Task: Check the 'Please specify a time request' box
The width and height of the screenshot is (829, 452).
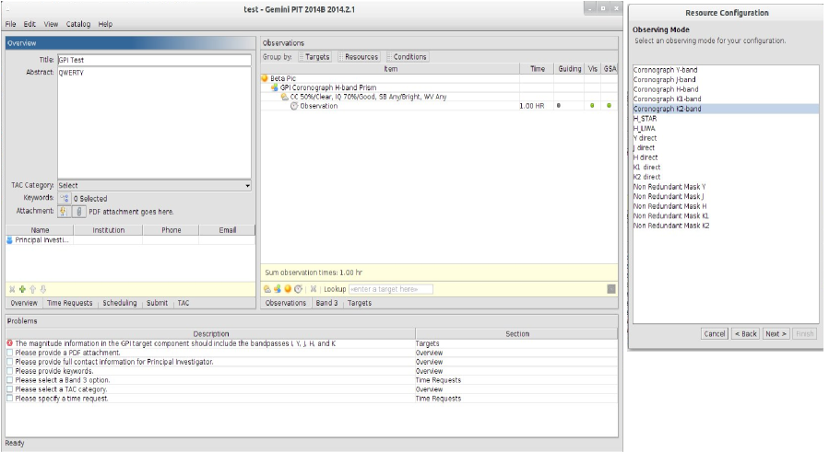Action: pyautogui.click(x=10, y=399)
